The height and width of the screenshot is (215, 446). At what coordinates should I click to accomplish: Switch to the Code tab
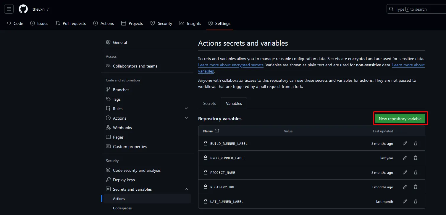pos(15,23)
